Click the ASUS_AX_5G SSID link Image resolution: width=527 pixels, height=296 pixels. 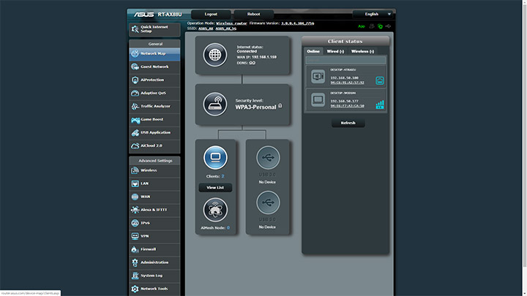pos(226,29)
